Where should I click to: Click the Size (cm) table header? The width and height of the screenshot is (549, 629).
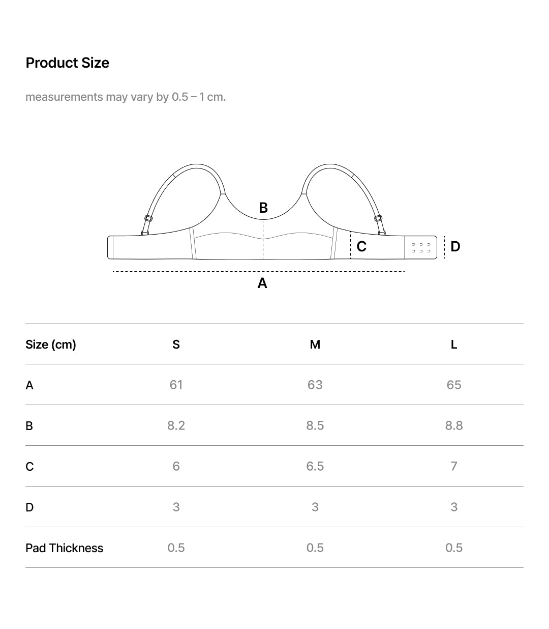(x=51, y=345)
